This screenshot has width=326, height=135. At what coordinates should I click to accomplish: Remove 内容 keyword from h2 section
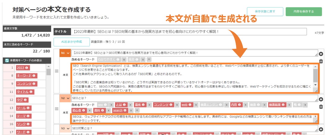pos(245,105)
